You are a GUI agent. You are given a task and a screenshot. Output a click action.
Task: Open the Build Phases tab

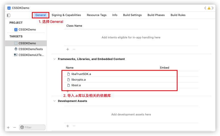click(156, 15)
